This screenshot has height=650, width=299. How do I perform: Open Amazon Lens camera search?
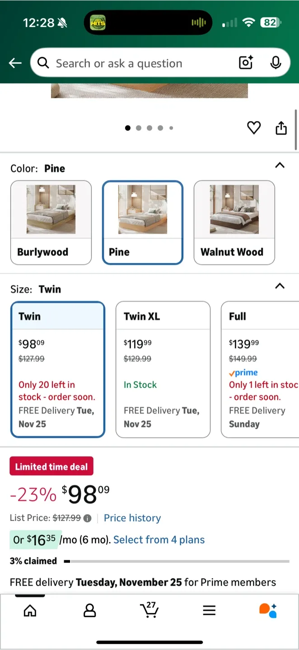(x=245, y=63)
